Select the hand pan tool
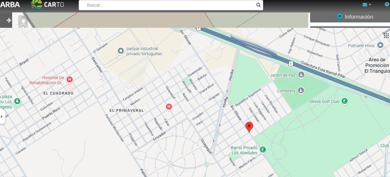The height and width of the screenshot is (177, 390). click(x=23, y=19)
